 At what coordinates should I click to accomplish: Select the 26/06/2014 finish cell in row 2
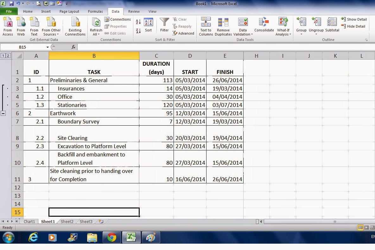225,80
